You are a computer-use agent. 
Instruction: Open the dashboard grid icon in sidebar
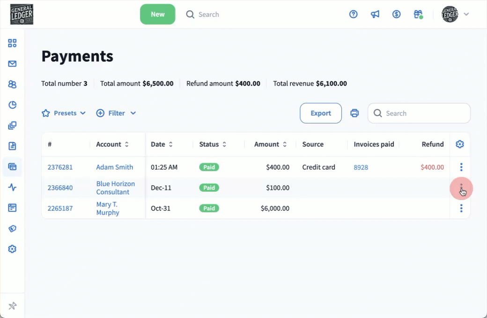[x=12, y=43]
